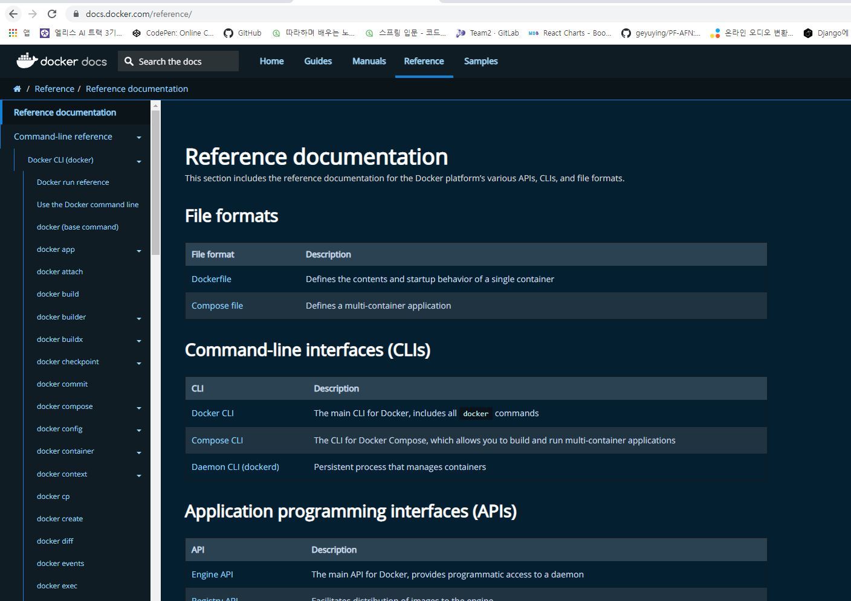Focus the Search the docs field
851x601 pixels.
[x=178, y=61]
